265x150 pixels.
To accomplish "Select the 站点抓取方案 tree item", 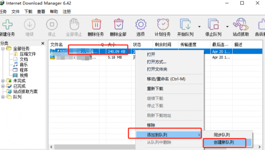I will click(x=25, y=92).
